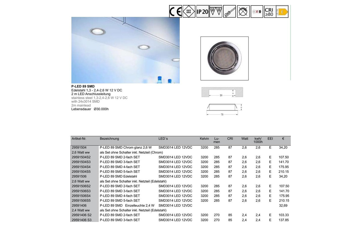
Task: Click the icon left of CRI ≥80
Action: click(257, 12)
